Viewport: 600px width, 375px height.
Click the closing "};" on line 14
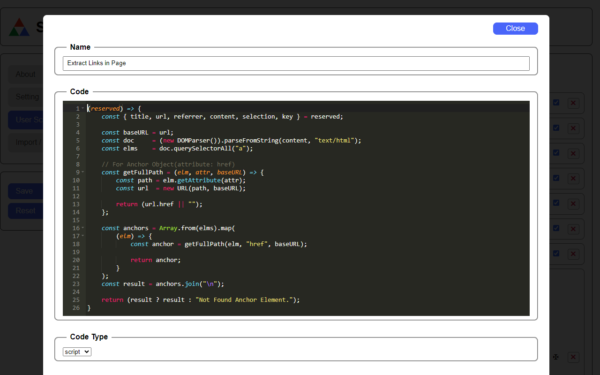105,212
